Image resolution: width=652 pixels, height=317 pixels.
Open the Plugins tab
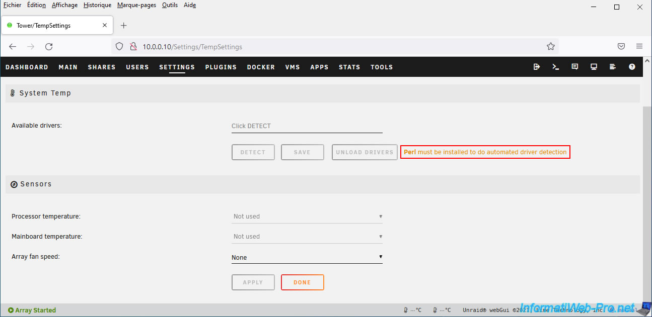[221, 67]
